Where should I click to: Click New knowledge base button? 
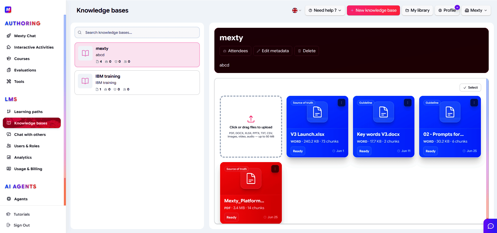pyautogui.click(x=373, y=10)
